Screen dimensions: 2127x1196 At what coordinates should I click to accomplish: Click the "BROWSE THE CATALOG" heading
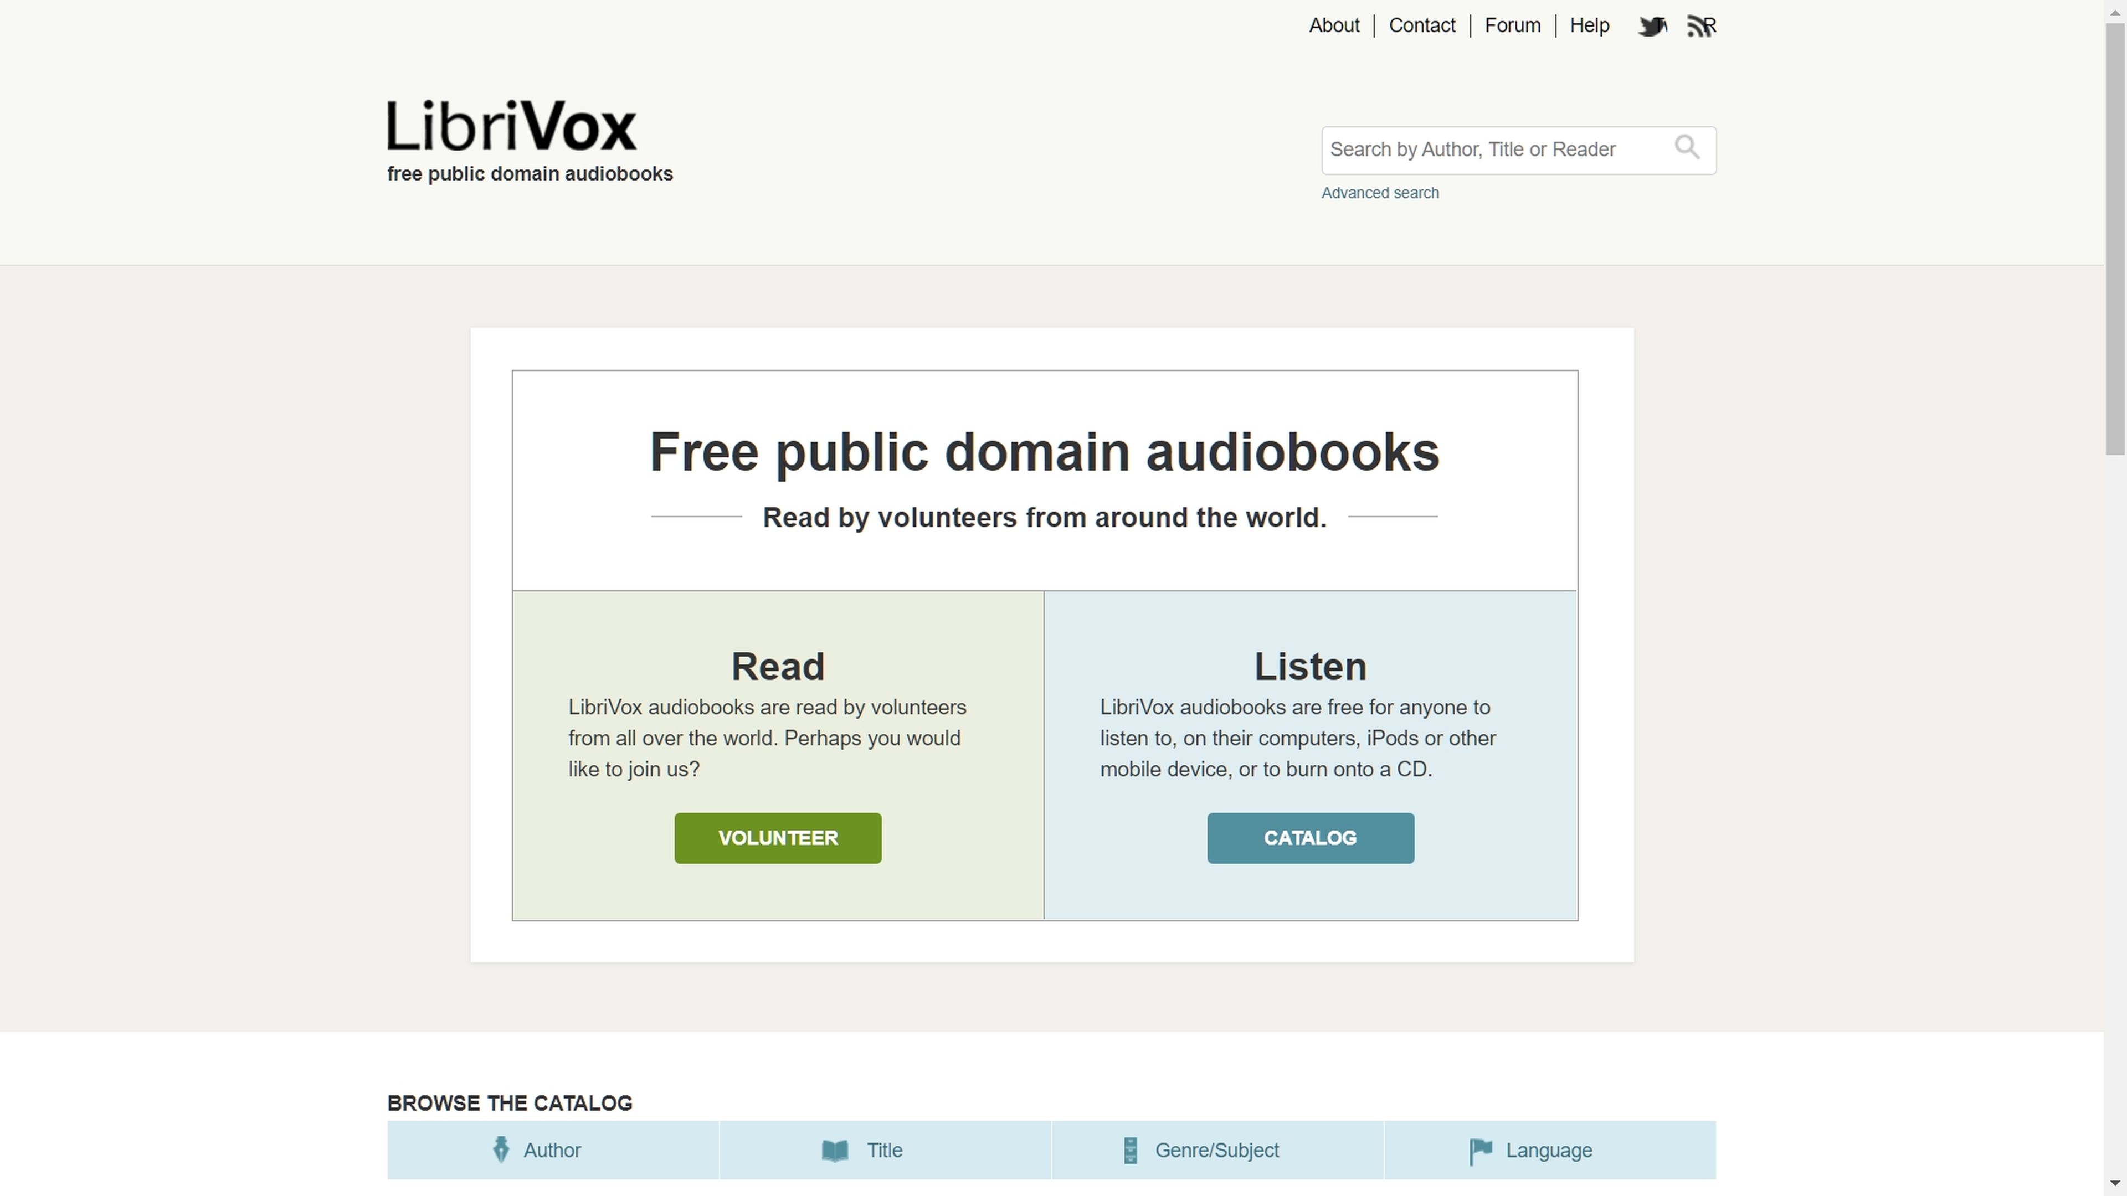point(510,1104)
